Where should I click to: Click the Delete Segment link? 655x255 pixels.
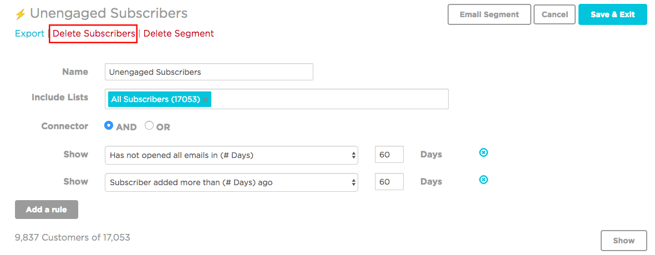coord(179,33)
